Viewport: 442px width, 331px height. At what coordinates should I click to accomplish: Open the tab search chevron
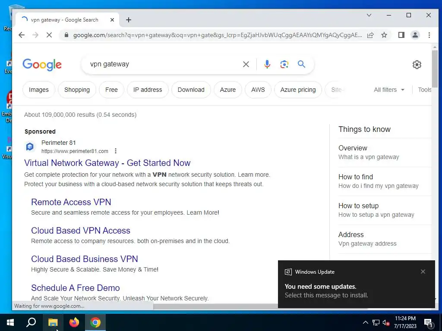click(x=369, y=15)
